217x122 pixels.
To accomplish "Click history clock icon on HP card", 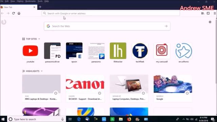I will (x=143, y=93).
